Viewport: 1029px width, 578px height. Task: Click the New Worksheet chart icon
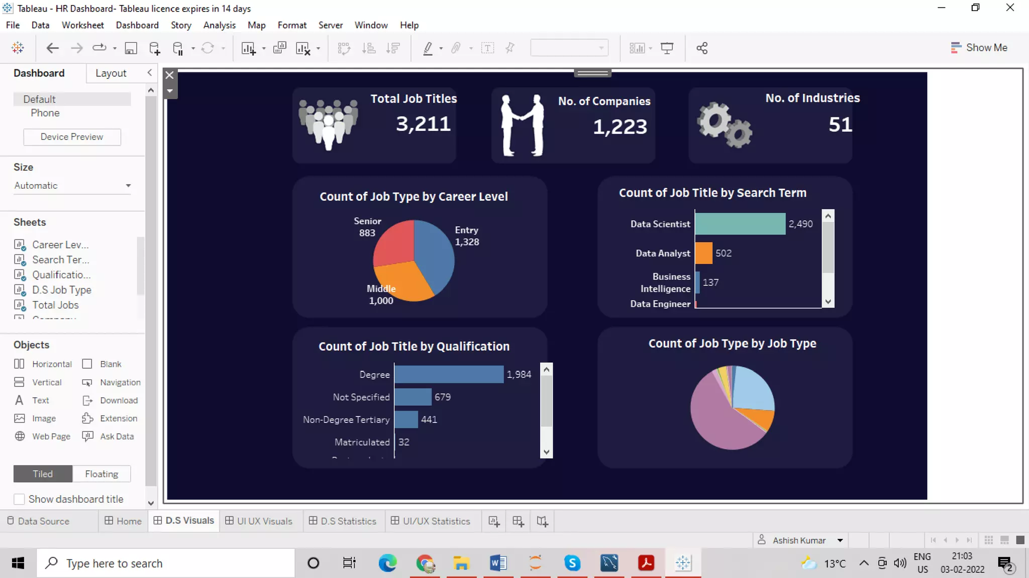click(x=248, y=48)
